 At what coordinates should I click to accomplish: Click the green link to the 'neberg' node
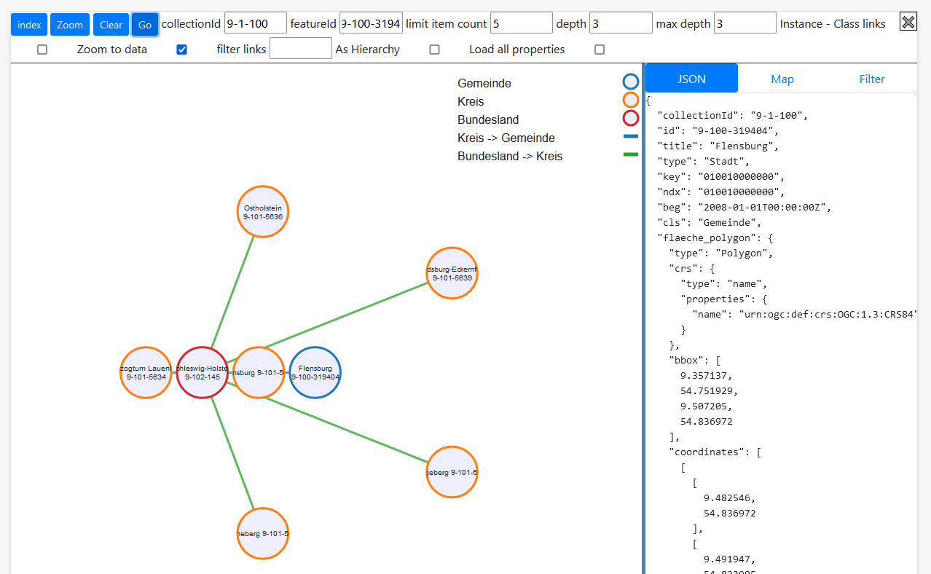point(233,453)
